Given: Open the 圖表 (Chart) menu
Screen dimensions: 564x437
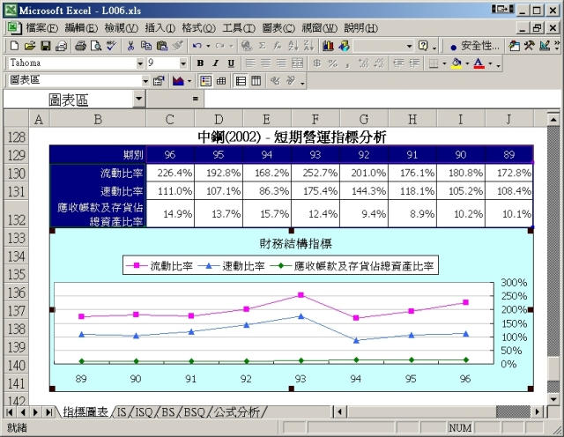Looking at the screenshot, I should (278, 28).
